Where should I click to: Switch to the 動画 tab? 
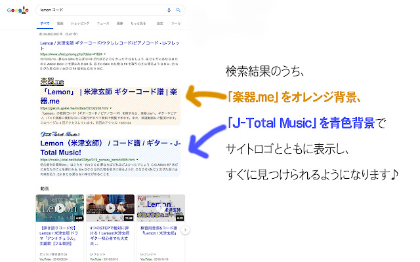pos(60,24)
